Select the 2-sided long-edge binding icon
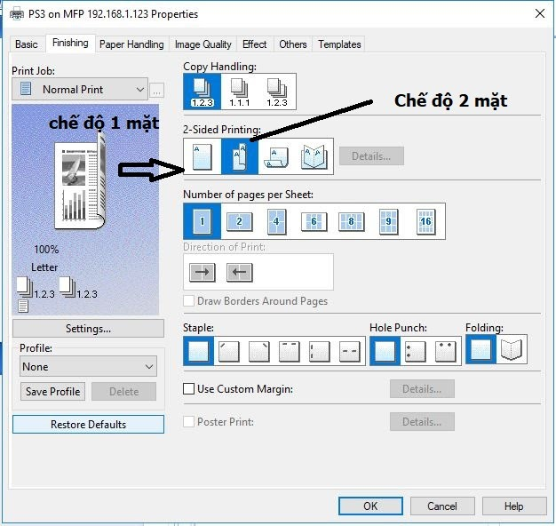The width and height of the screenshot is (556, 526). click(239, 156)
